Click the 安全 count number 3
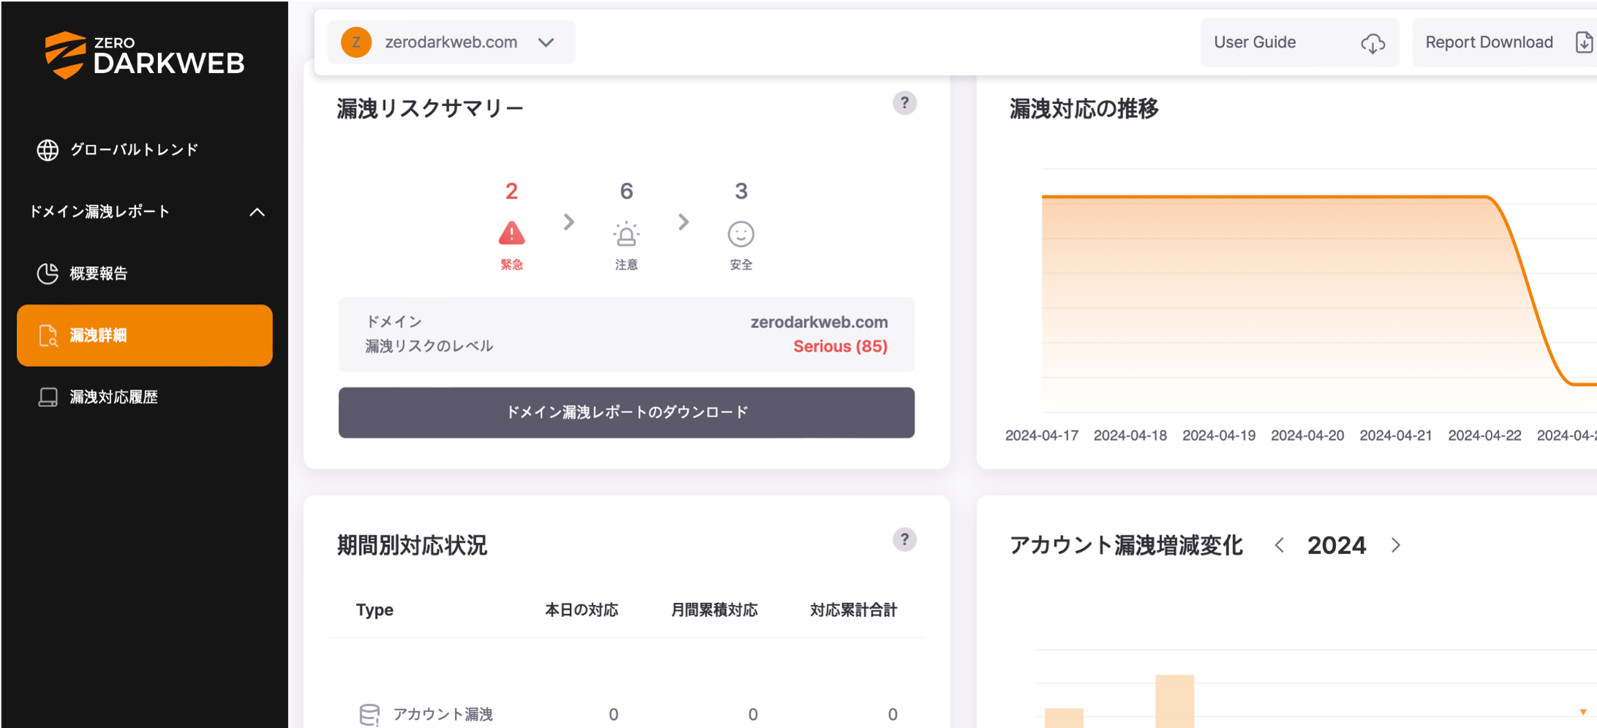This screenshot has height=728, width=1597. [741, 192]
